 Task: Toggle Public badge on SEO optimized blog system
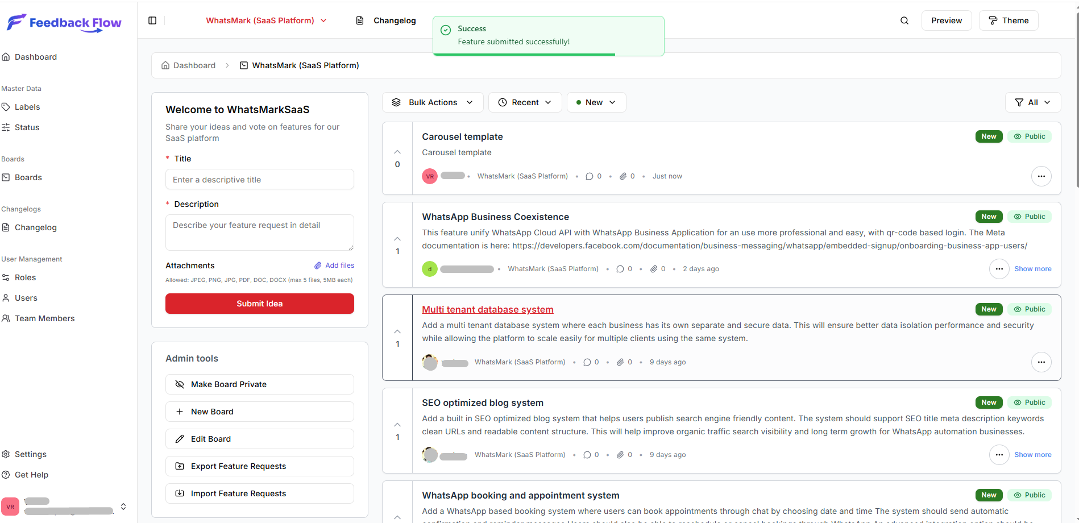[x=1029, y=402]
